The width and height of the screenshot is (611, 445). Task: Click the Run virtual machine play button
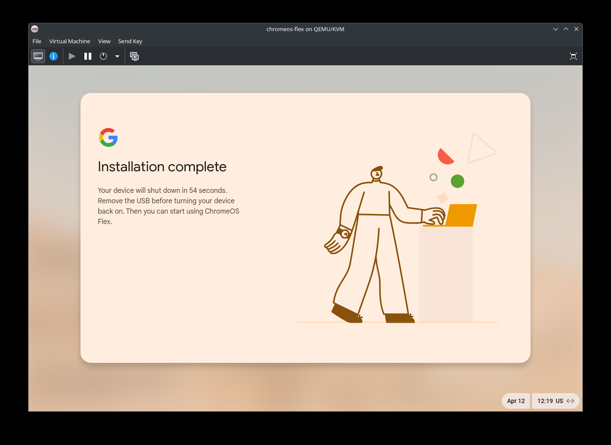pos(72,56)
